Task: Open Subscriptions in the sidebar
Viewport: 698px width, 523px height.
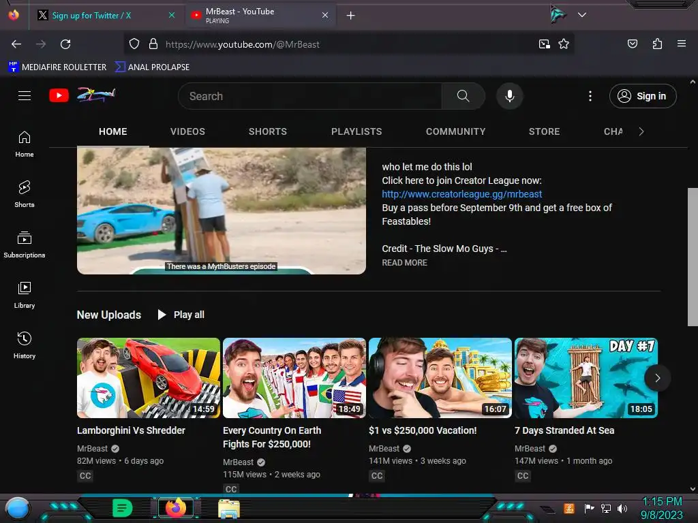Action: (x=25, y=244)
